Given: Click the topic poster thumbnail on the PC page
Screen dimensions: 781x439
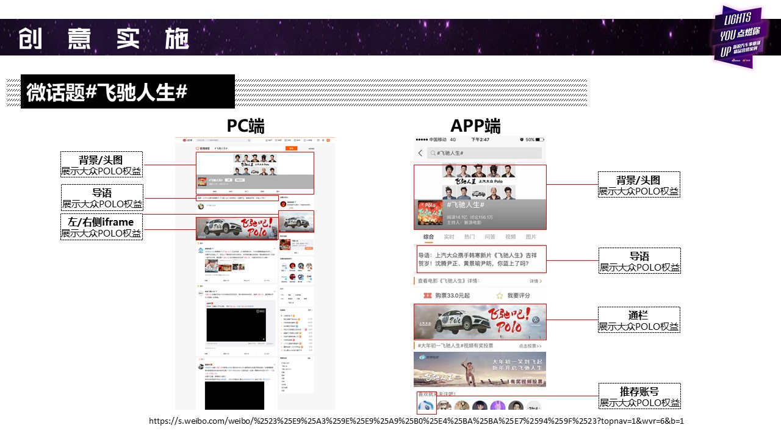Looking at the screenshot, I should point(201,182).
